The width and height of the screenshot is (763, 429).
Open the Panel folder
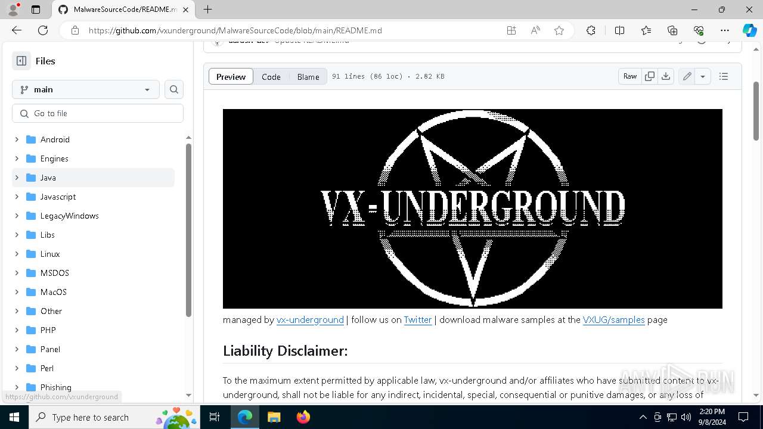[50, 349]
